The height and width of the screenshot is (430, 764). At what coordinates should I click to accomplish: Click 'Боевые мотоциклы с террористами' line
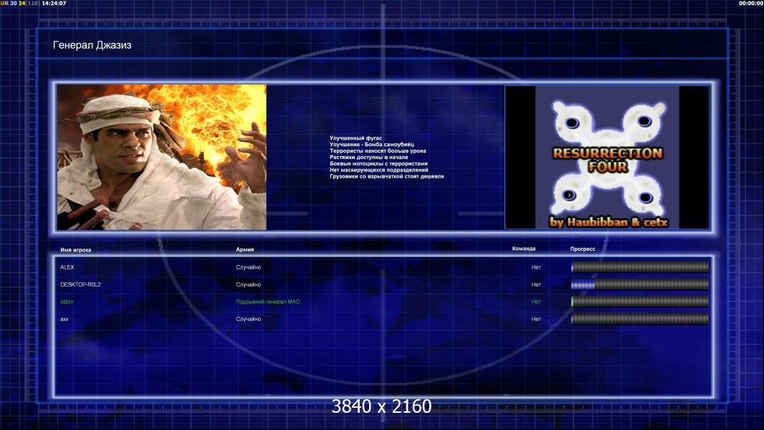click(378, 163)
